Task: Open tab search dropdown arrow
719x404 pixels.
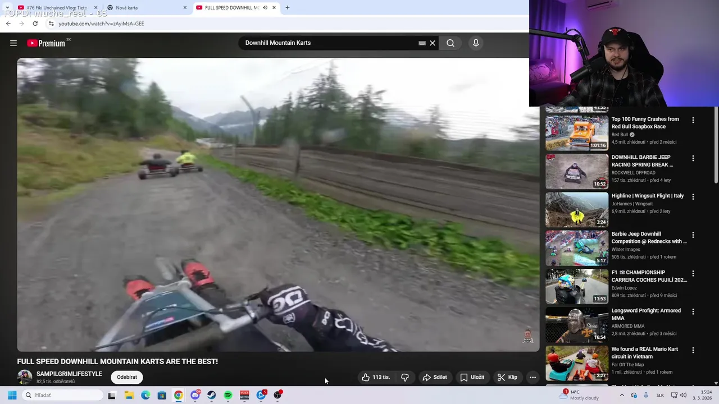Action: pyautogui.click(x=7, y=8)
